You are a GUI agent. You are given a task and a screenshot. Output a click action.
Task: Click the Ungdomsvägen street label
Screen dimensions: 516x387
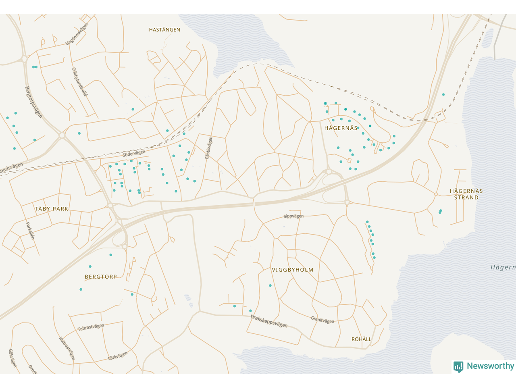point(77,34)
